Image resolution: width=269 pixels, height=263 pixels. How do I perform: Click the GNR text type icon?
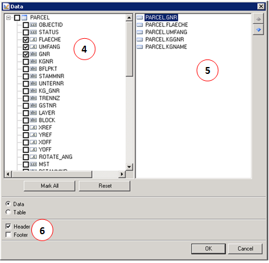(x=33, y=54)
